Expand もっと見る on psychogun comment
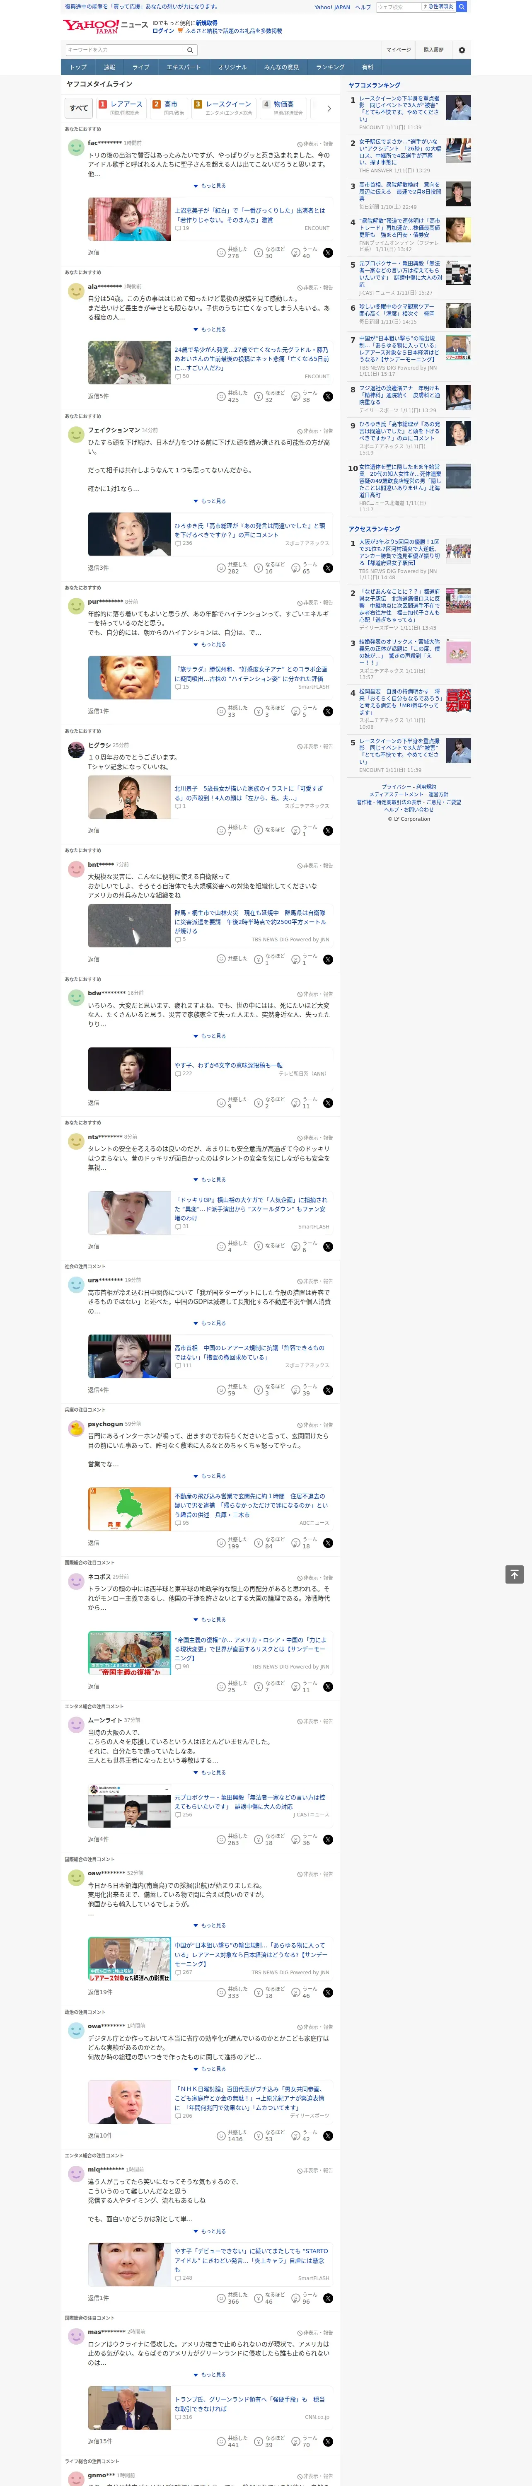Viewport: 532px width, 2486px height. (x=210, y=1477)
